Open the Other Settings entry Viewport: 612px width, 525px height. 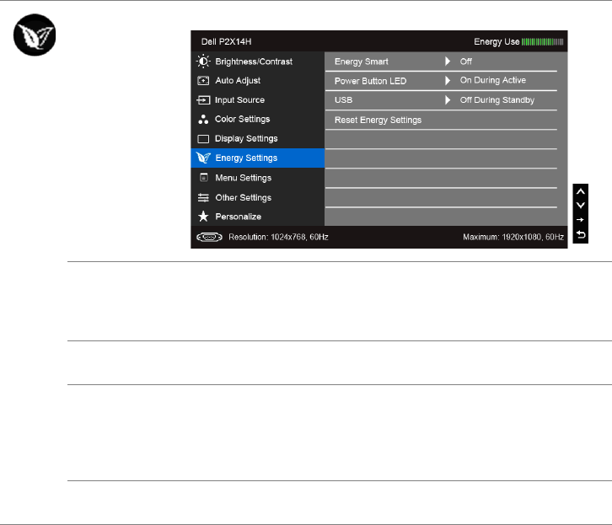click(x=258, y=198)
